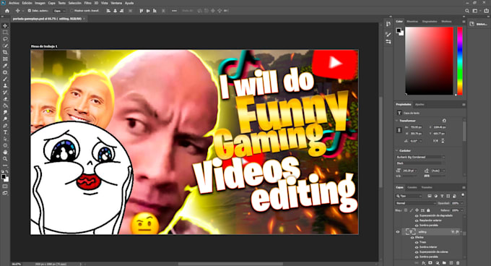Open the Capa dropdown in options bar
Screen dimensions: 491x266
click(59, 11)
